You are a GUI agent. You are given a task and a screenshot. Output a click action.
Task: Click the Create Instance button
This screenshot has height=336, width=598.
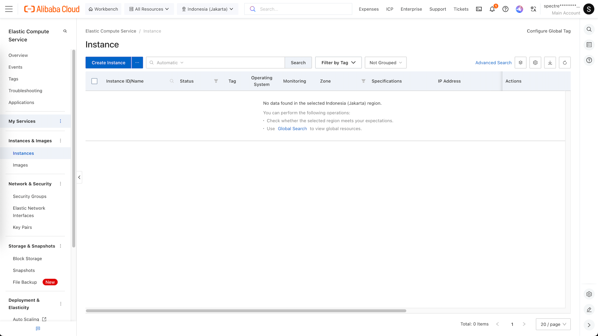[108, 63]
